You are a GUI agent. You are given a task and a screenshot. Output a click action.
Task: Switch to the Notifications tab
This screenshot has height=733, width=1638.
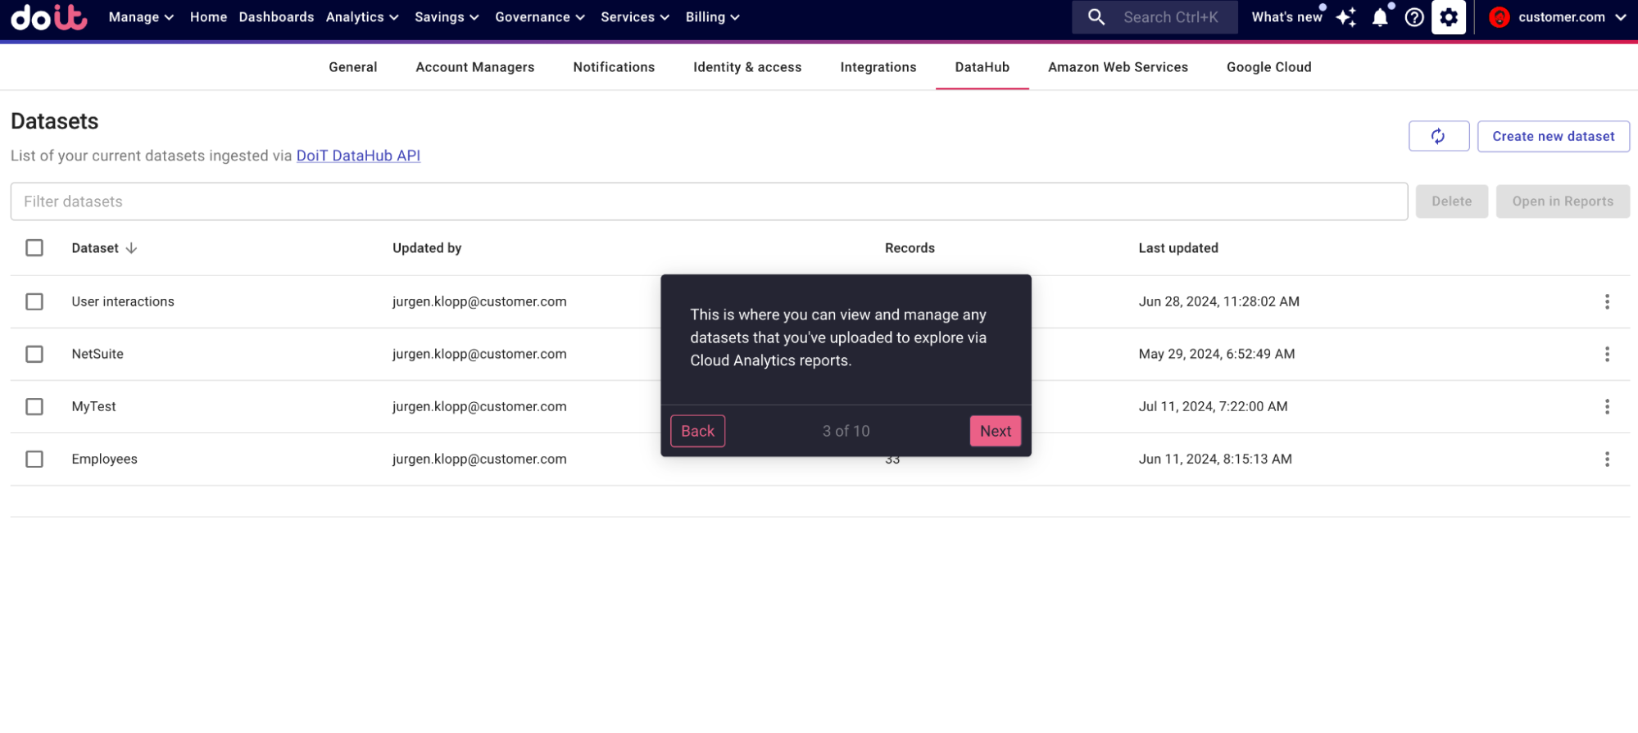[x=614, y=67]
